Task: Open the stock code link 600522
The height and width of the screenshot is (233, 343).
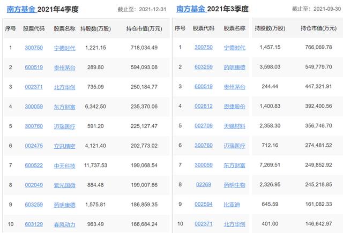Action: (34, 166)
